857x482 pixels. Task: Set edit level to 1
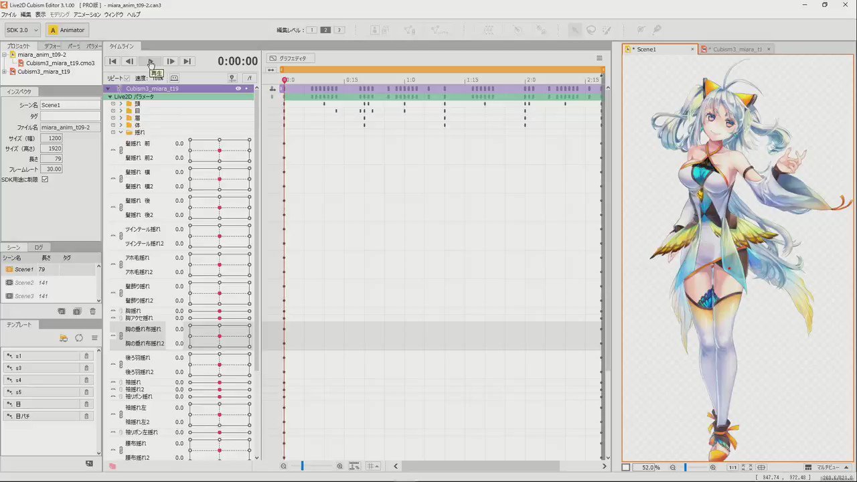[x=311, y=30]
